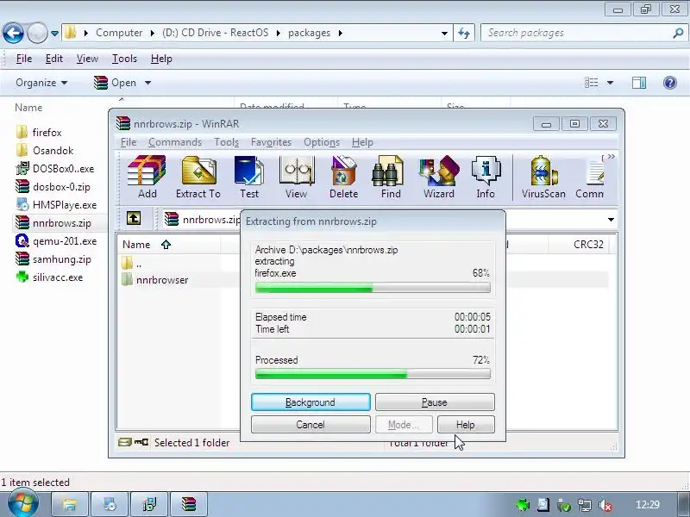Cancel the extraction

pos(310,425)
